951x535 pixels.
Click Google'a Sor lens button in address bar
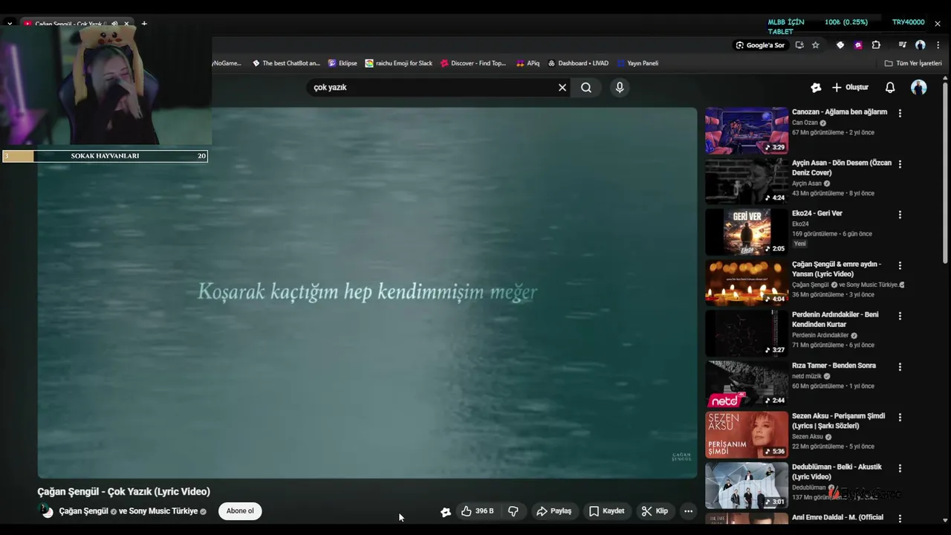click(760, 45)
